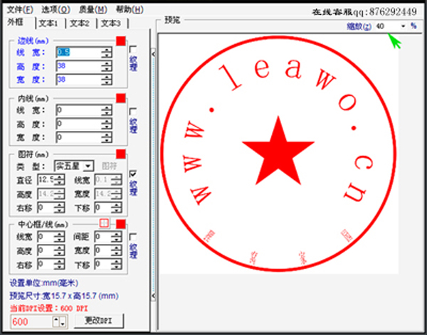Click the 缩放(Z) label
427x335 pixels.
(359, 26)
